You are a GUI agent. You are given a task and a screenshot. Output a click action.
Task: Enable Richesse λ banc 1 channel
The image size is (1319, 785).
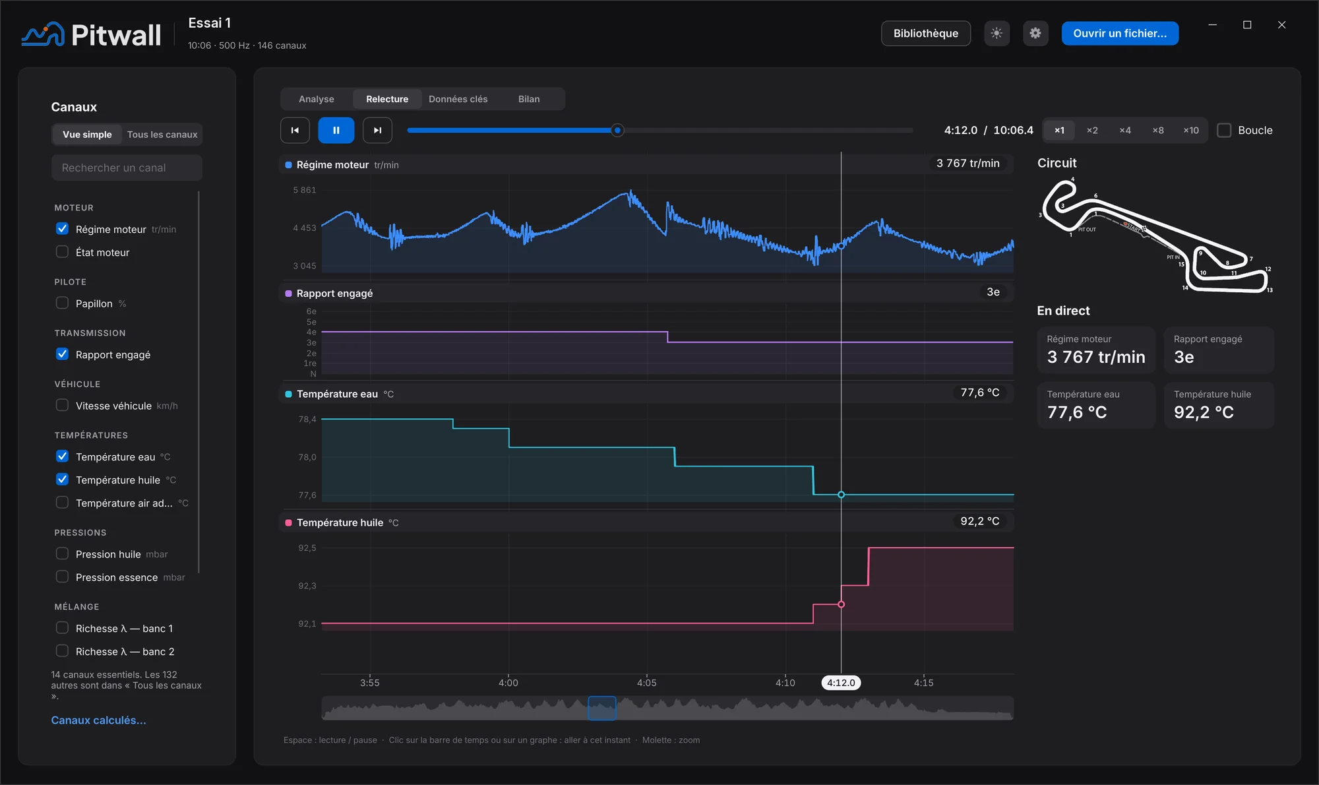pos(62,628)
